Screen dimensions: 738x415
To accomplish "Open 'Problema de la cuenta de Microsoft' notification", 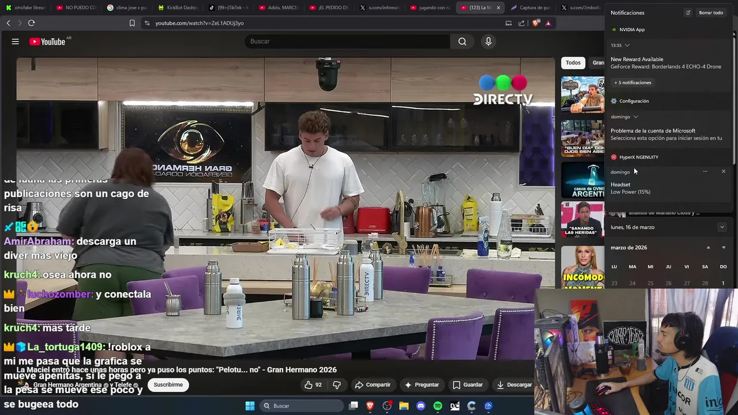I will (668, 134).
